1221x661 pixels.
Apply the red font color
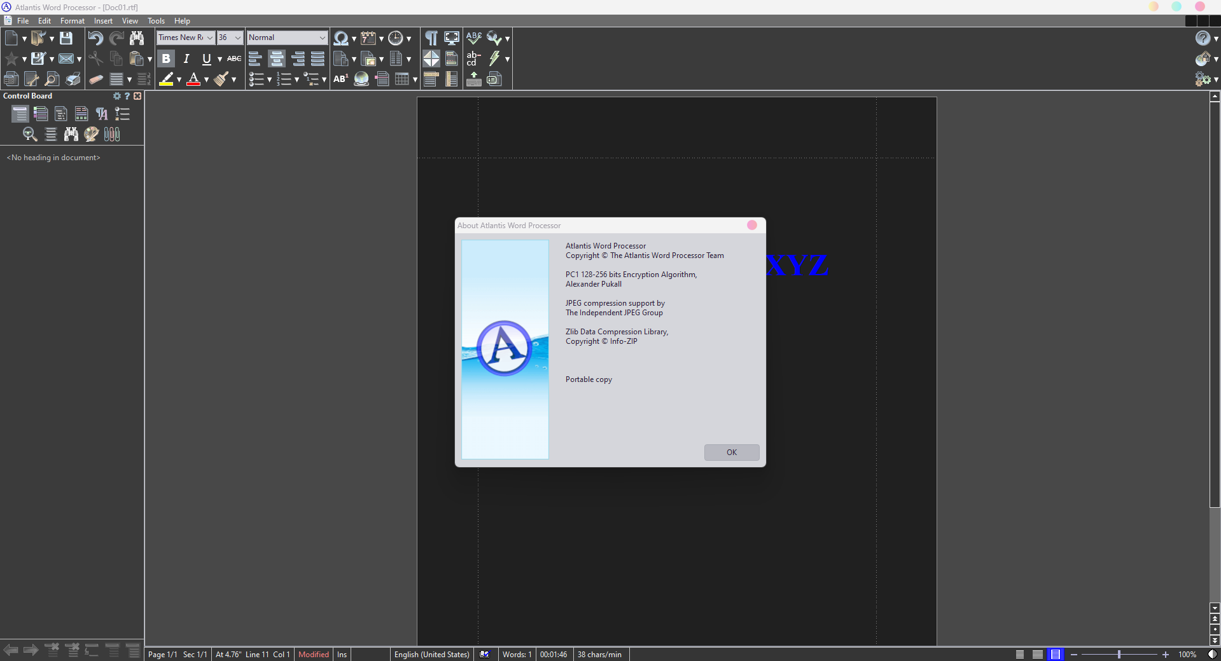[x=194, y=79]
